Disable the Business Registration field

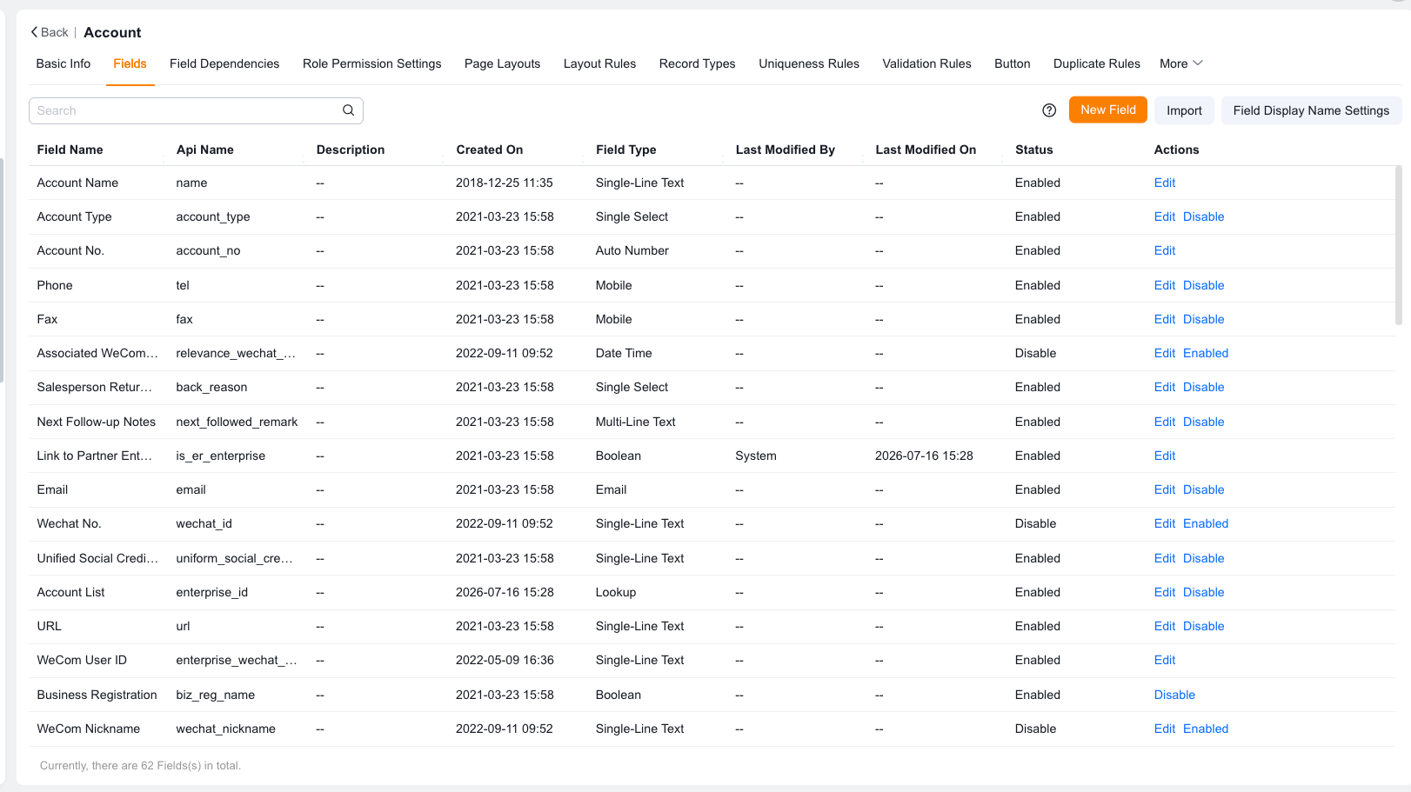tap(1174, 695)
